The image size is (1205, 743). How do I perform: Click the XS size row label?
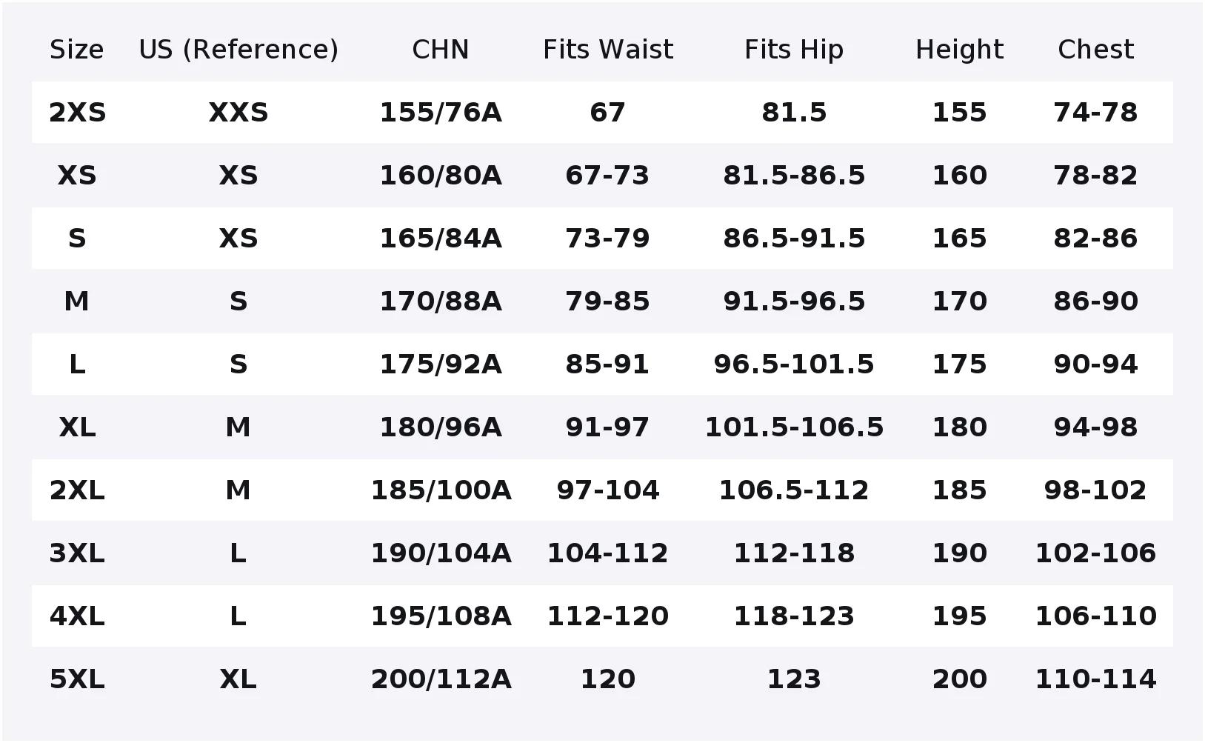(77, 176)
